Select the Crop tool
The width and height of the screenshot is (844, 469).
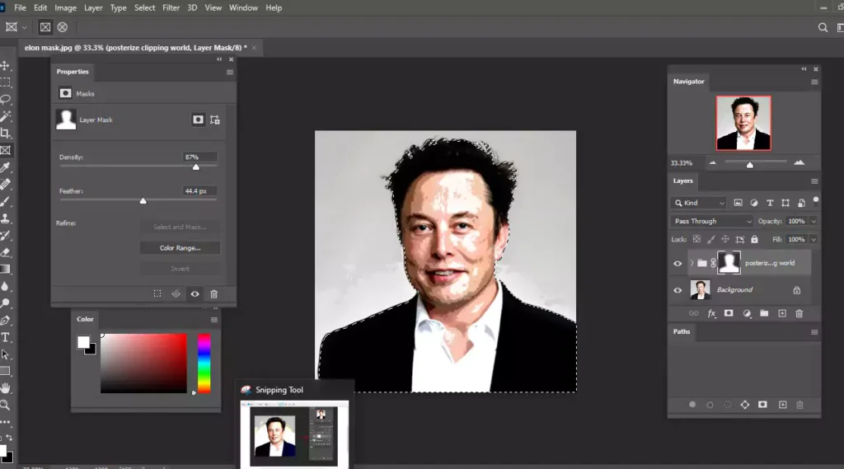[6, 133]
